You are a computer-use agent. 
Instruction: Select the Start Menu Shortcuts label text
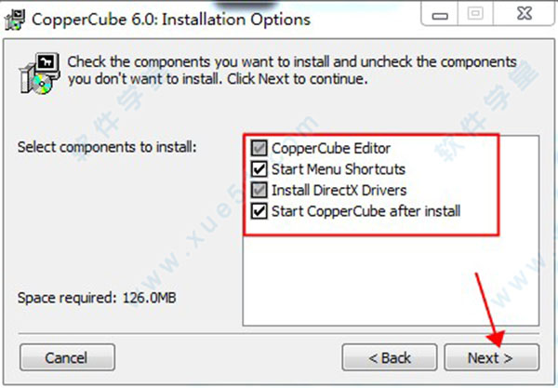[x=339, y=169]
